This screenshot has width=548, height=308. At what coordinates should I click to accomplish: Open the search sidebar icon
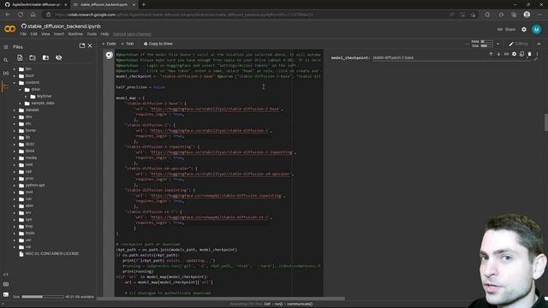6,60
